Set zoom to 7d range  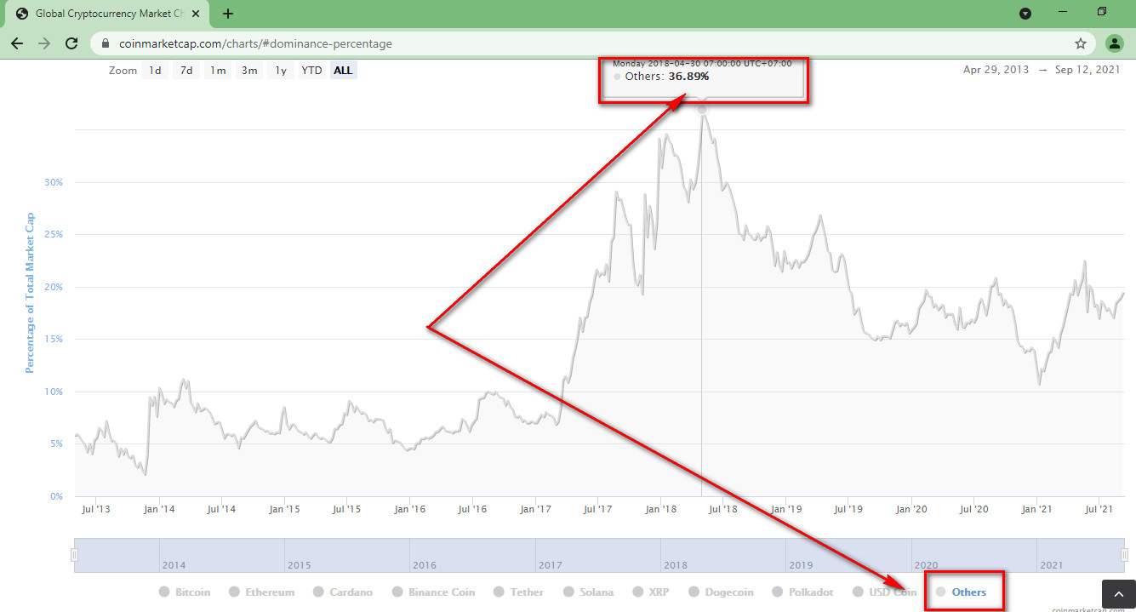click(186, 71)
